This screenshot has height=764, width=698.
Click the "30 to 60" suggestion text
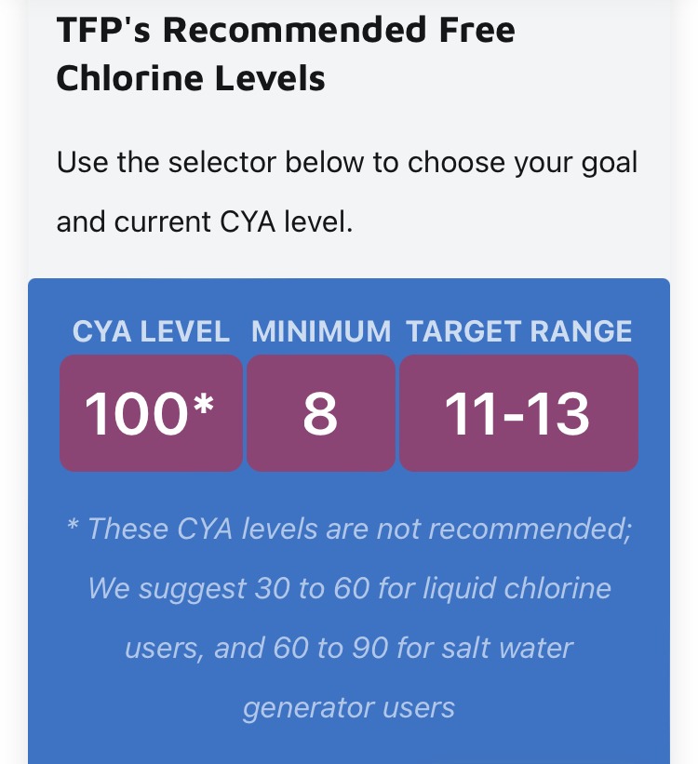pos(312,588)
